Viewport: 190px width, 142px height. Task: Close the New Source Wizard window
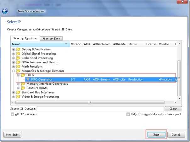182,2
